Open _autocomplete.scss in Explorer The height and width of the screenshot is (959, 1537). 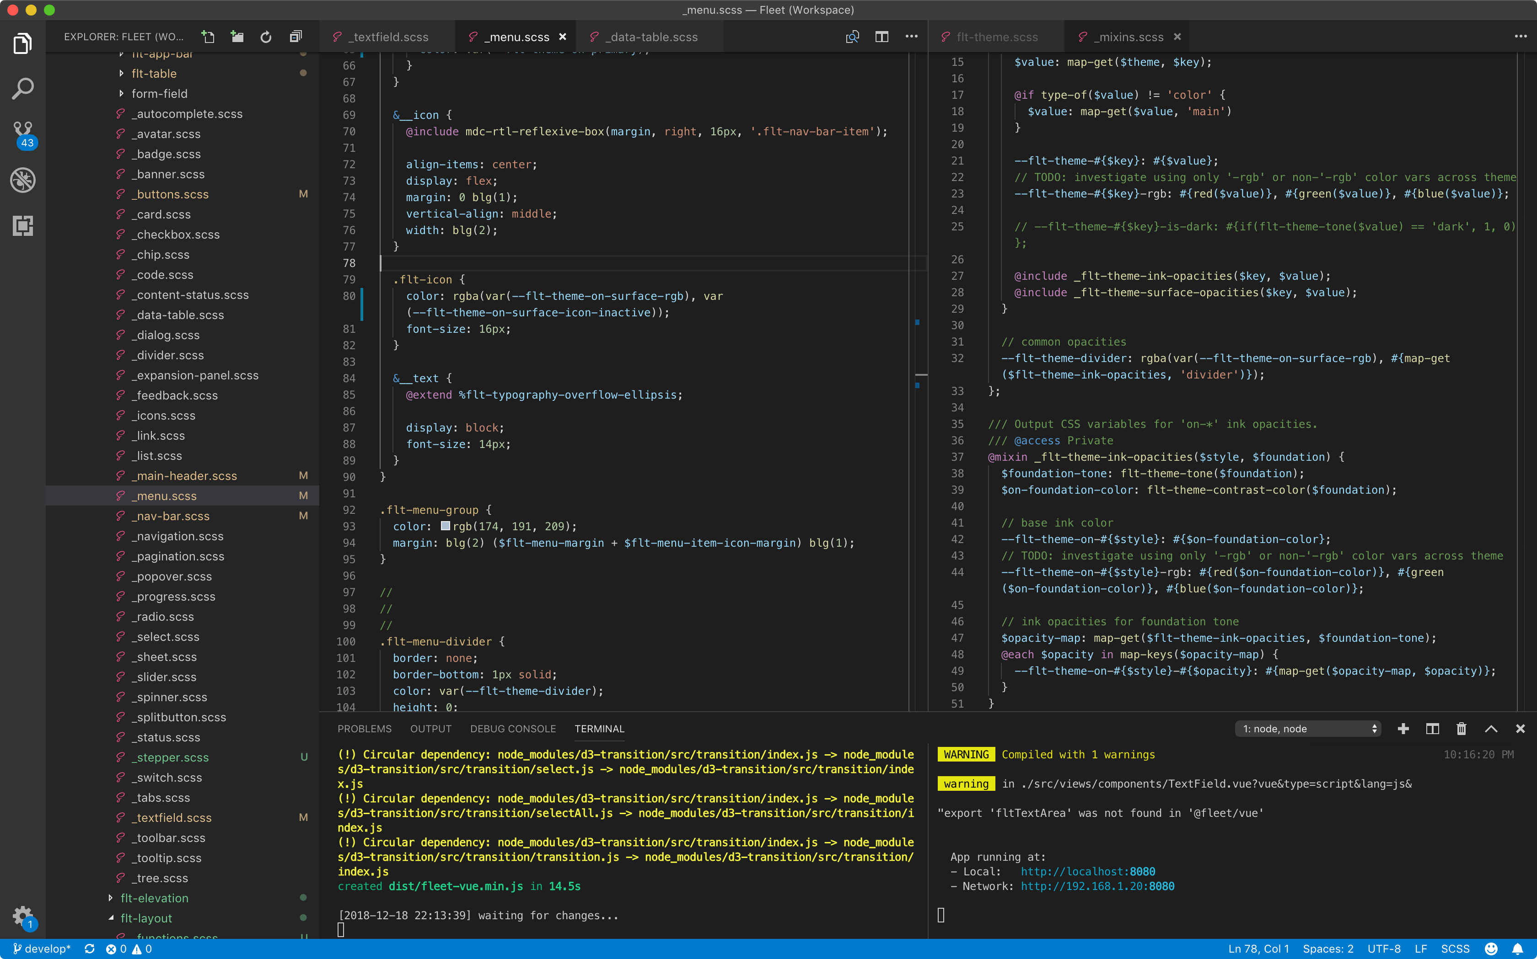point(182,113)
